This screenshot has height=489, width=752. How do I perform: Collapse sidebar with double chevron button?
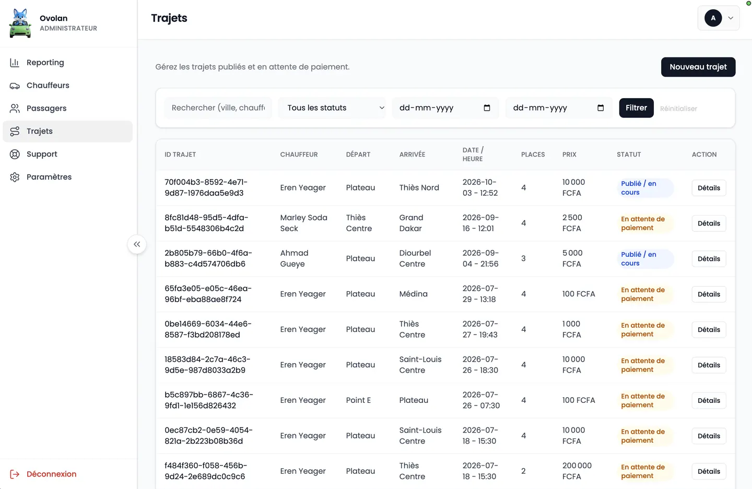click(x=137, y=244)
